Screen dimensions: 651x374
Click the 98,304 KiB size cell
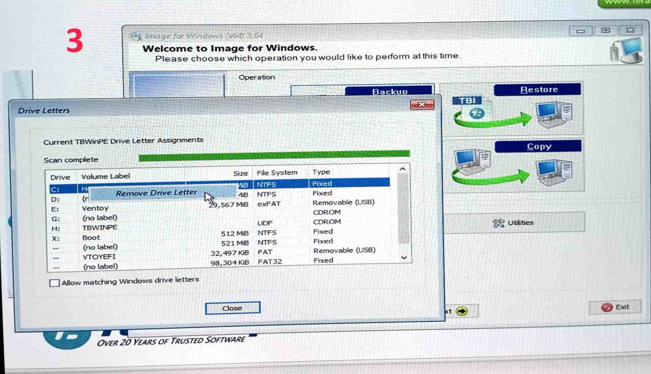pos(229,263)
